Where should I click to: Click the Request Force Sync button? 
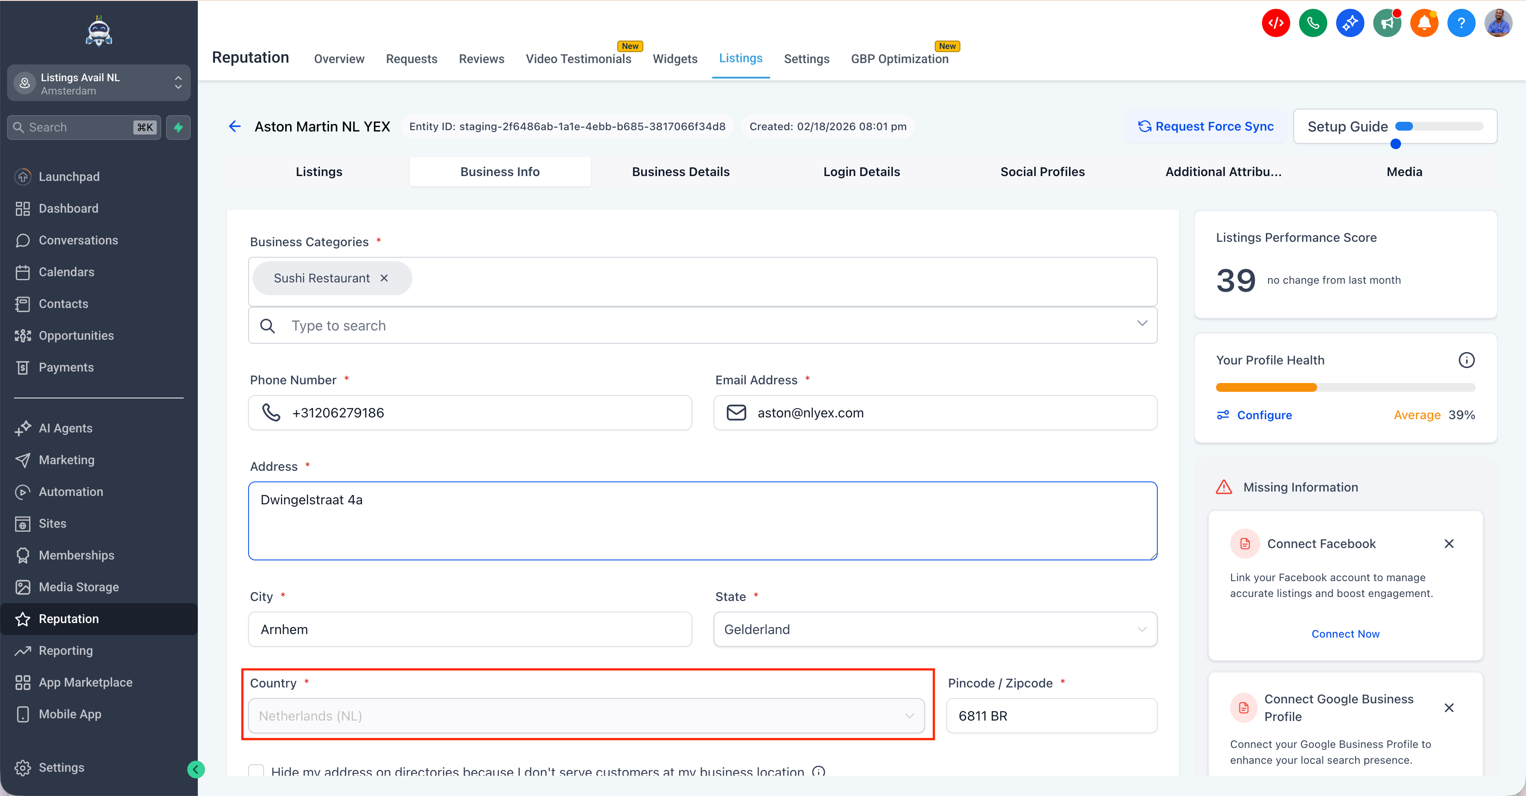point(1205,126)
